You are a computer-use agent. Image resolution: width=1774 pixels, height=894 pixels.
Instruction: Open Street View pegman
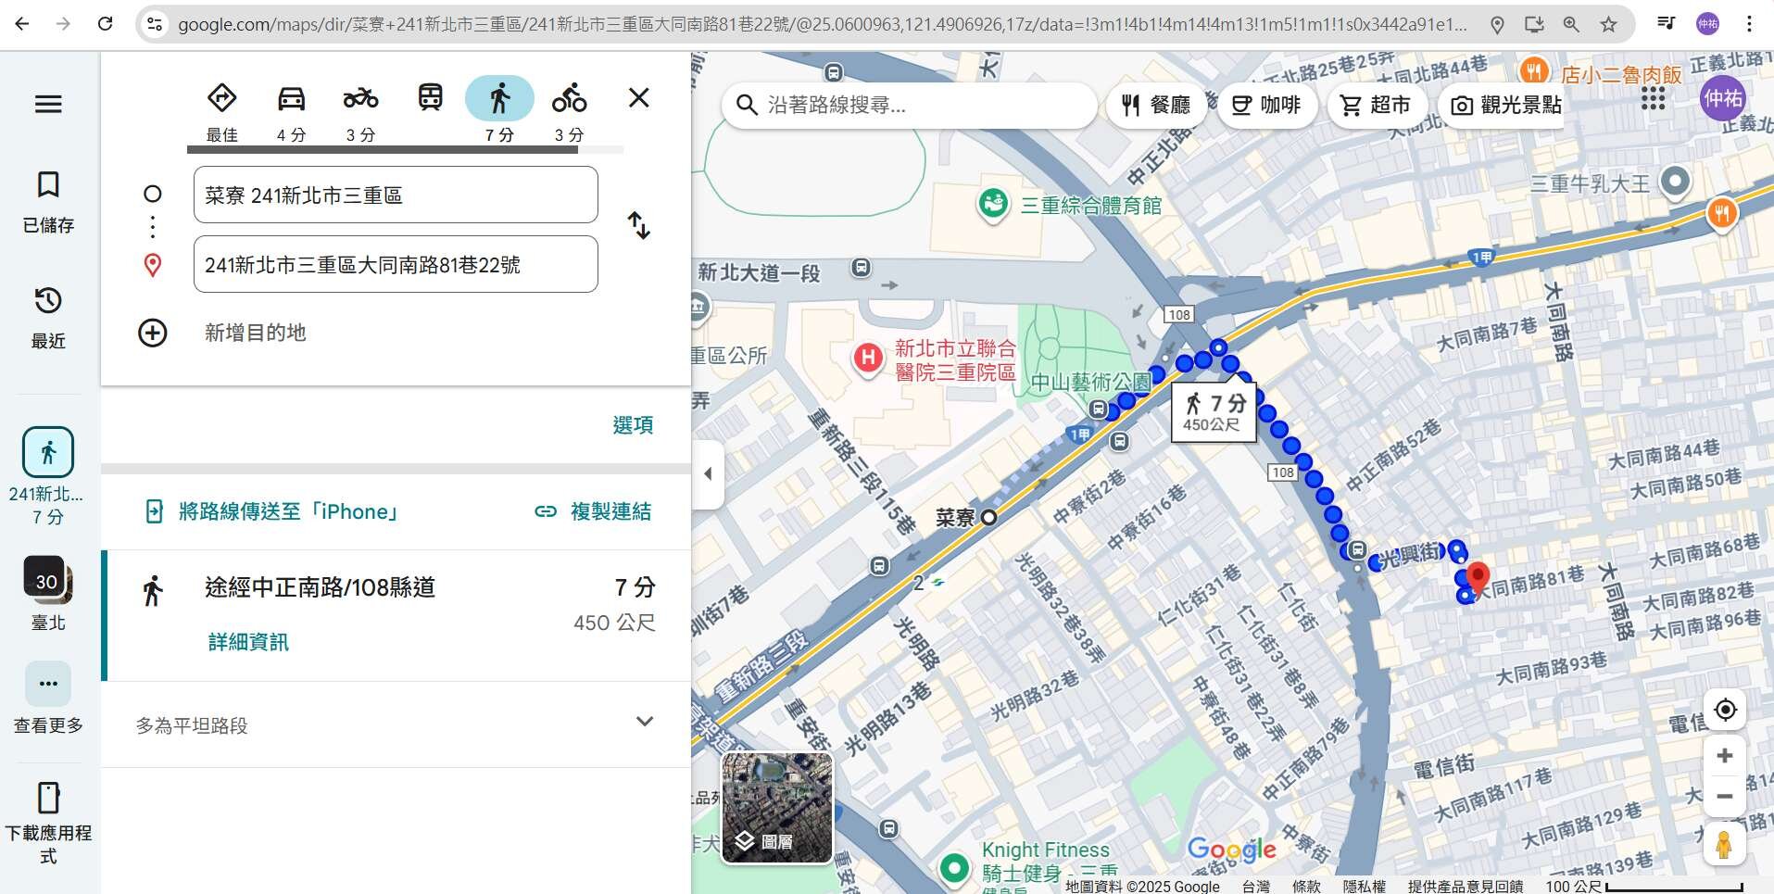[x=1724, y=845]
